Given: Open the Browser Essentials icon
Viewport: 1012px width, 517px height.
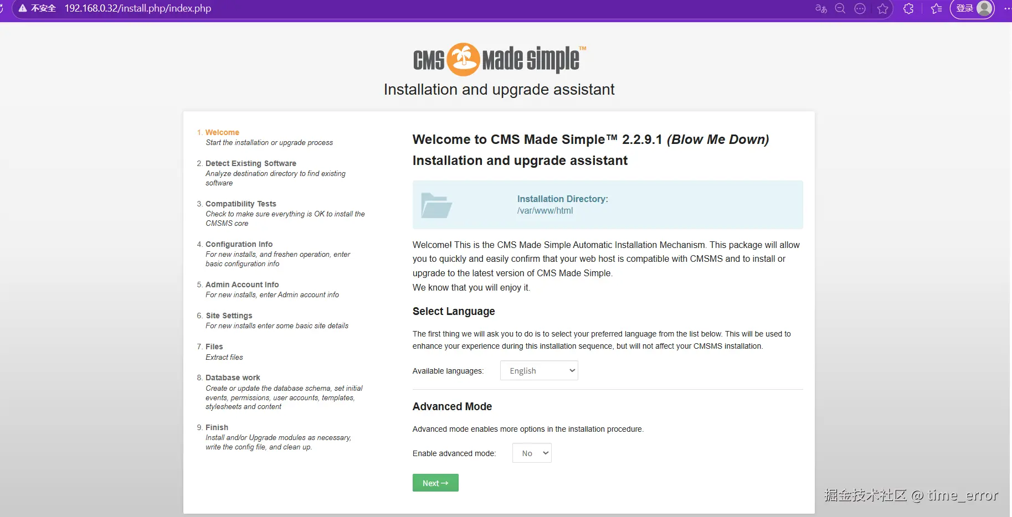Looking at the screenshot, I should click(x=908, y=8).
